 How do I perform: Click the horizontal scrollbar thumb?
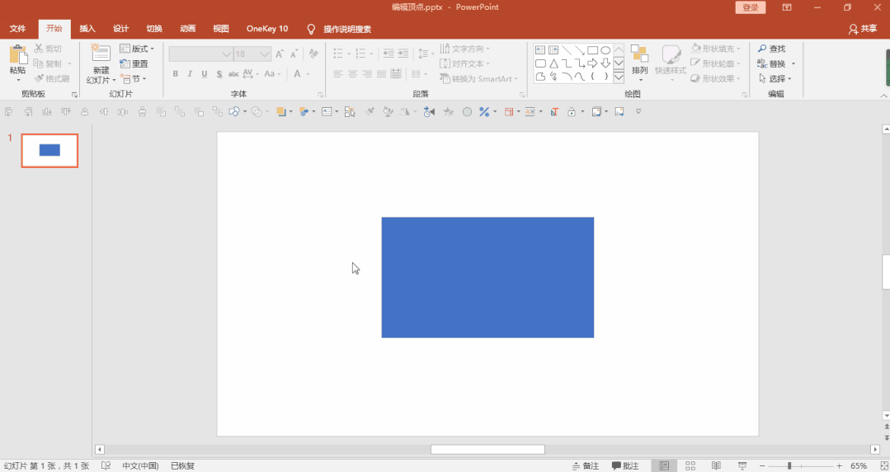click(487, 449)
